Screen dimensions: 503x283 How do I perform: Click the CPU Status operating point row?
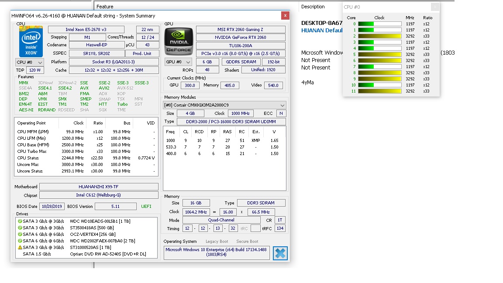[x=86, y=158]
